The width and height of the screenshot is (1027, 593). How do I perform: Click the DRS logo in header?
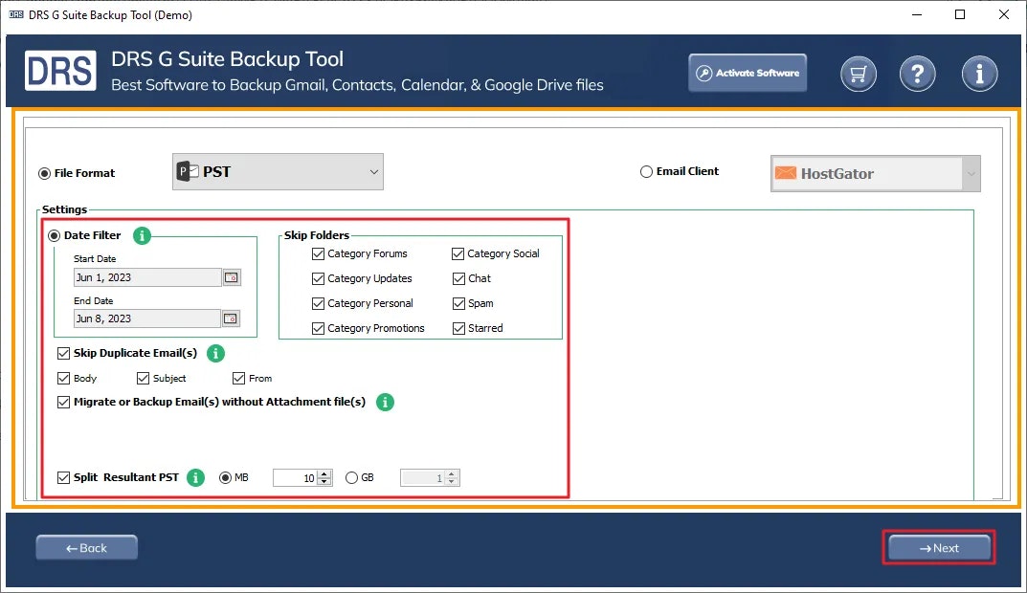coord(60,71)
